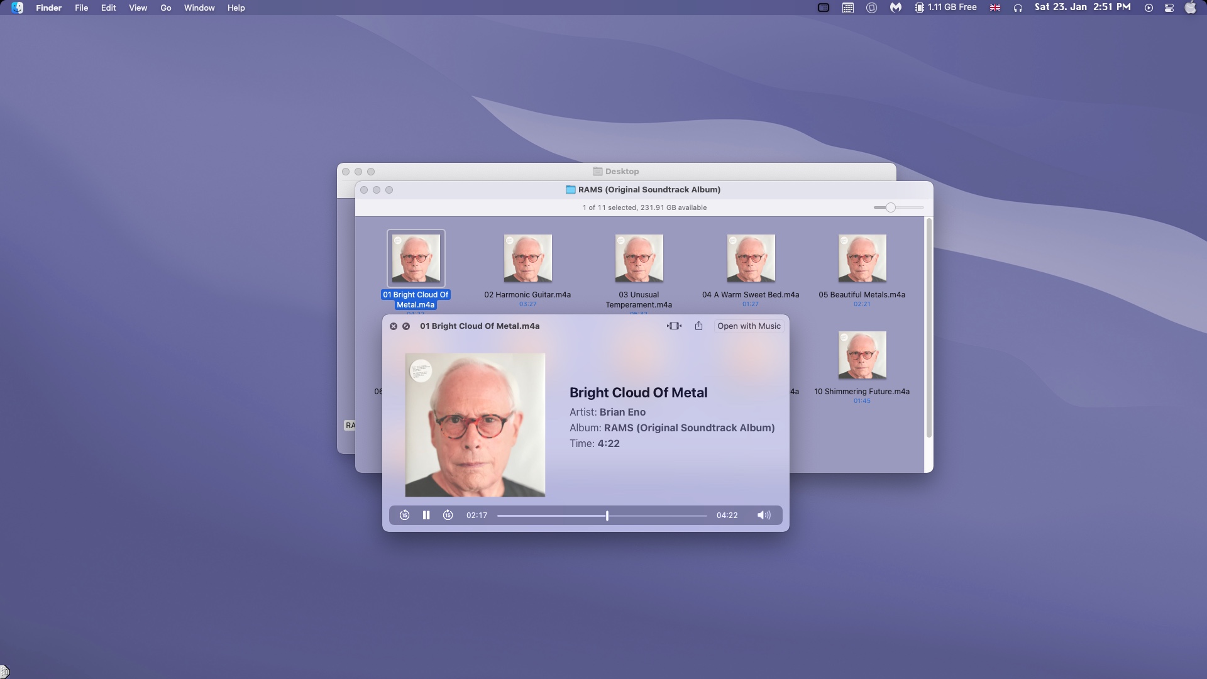Select 05 Beautiful Metals.m4a thumbnail
Viewport: 1207px width, 679px height.
862,258
